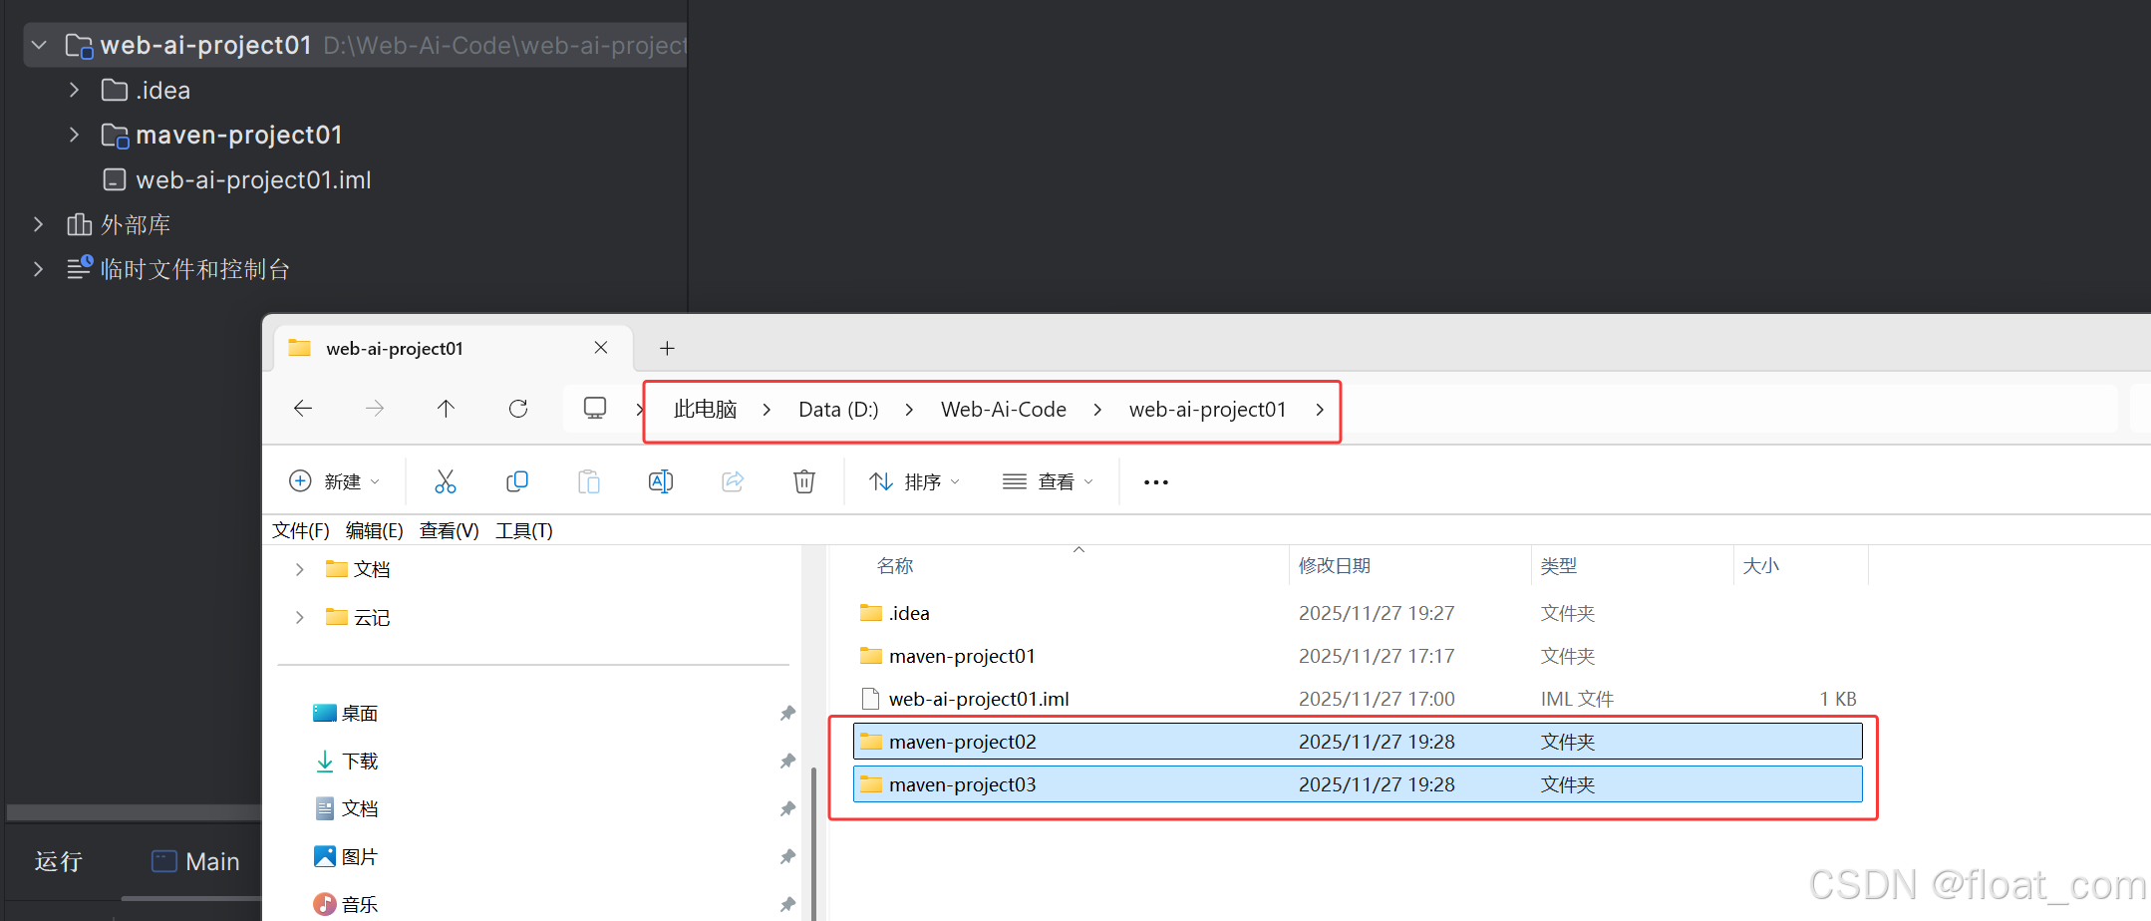Open the 新建 (New) dropdown
Viewport: 2151px width, 921px height.
334,482
